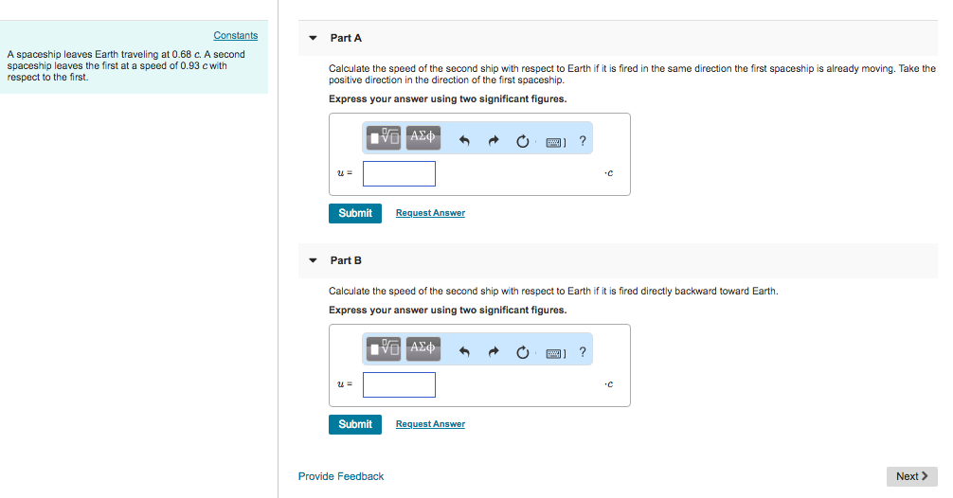The image size is (953, 498).
Task: Reset the Part B answer with the circular arrow
Action: pyautogui.click(x=522, y=353)
